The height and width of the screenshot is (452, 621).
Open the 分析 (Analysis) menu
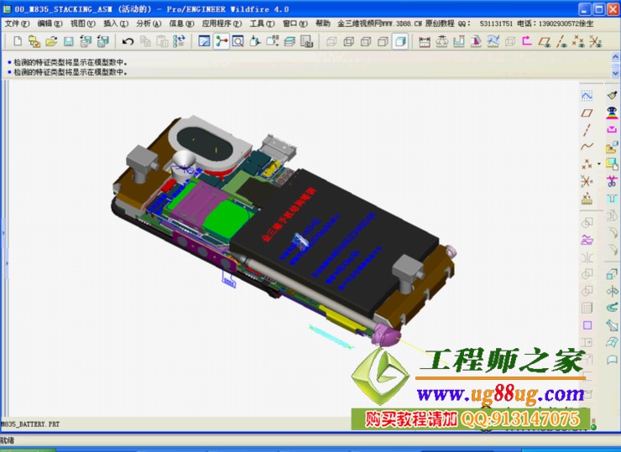[x=144, y=24]
